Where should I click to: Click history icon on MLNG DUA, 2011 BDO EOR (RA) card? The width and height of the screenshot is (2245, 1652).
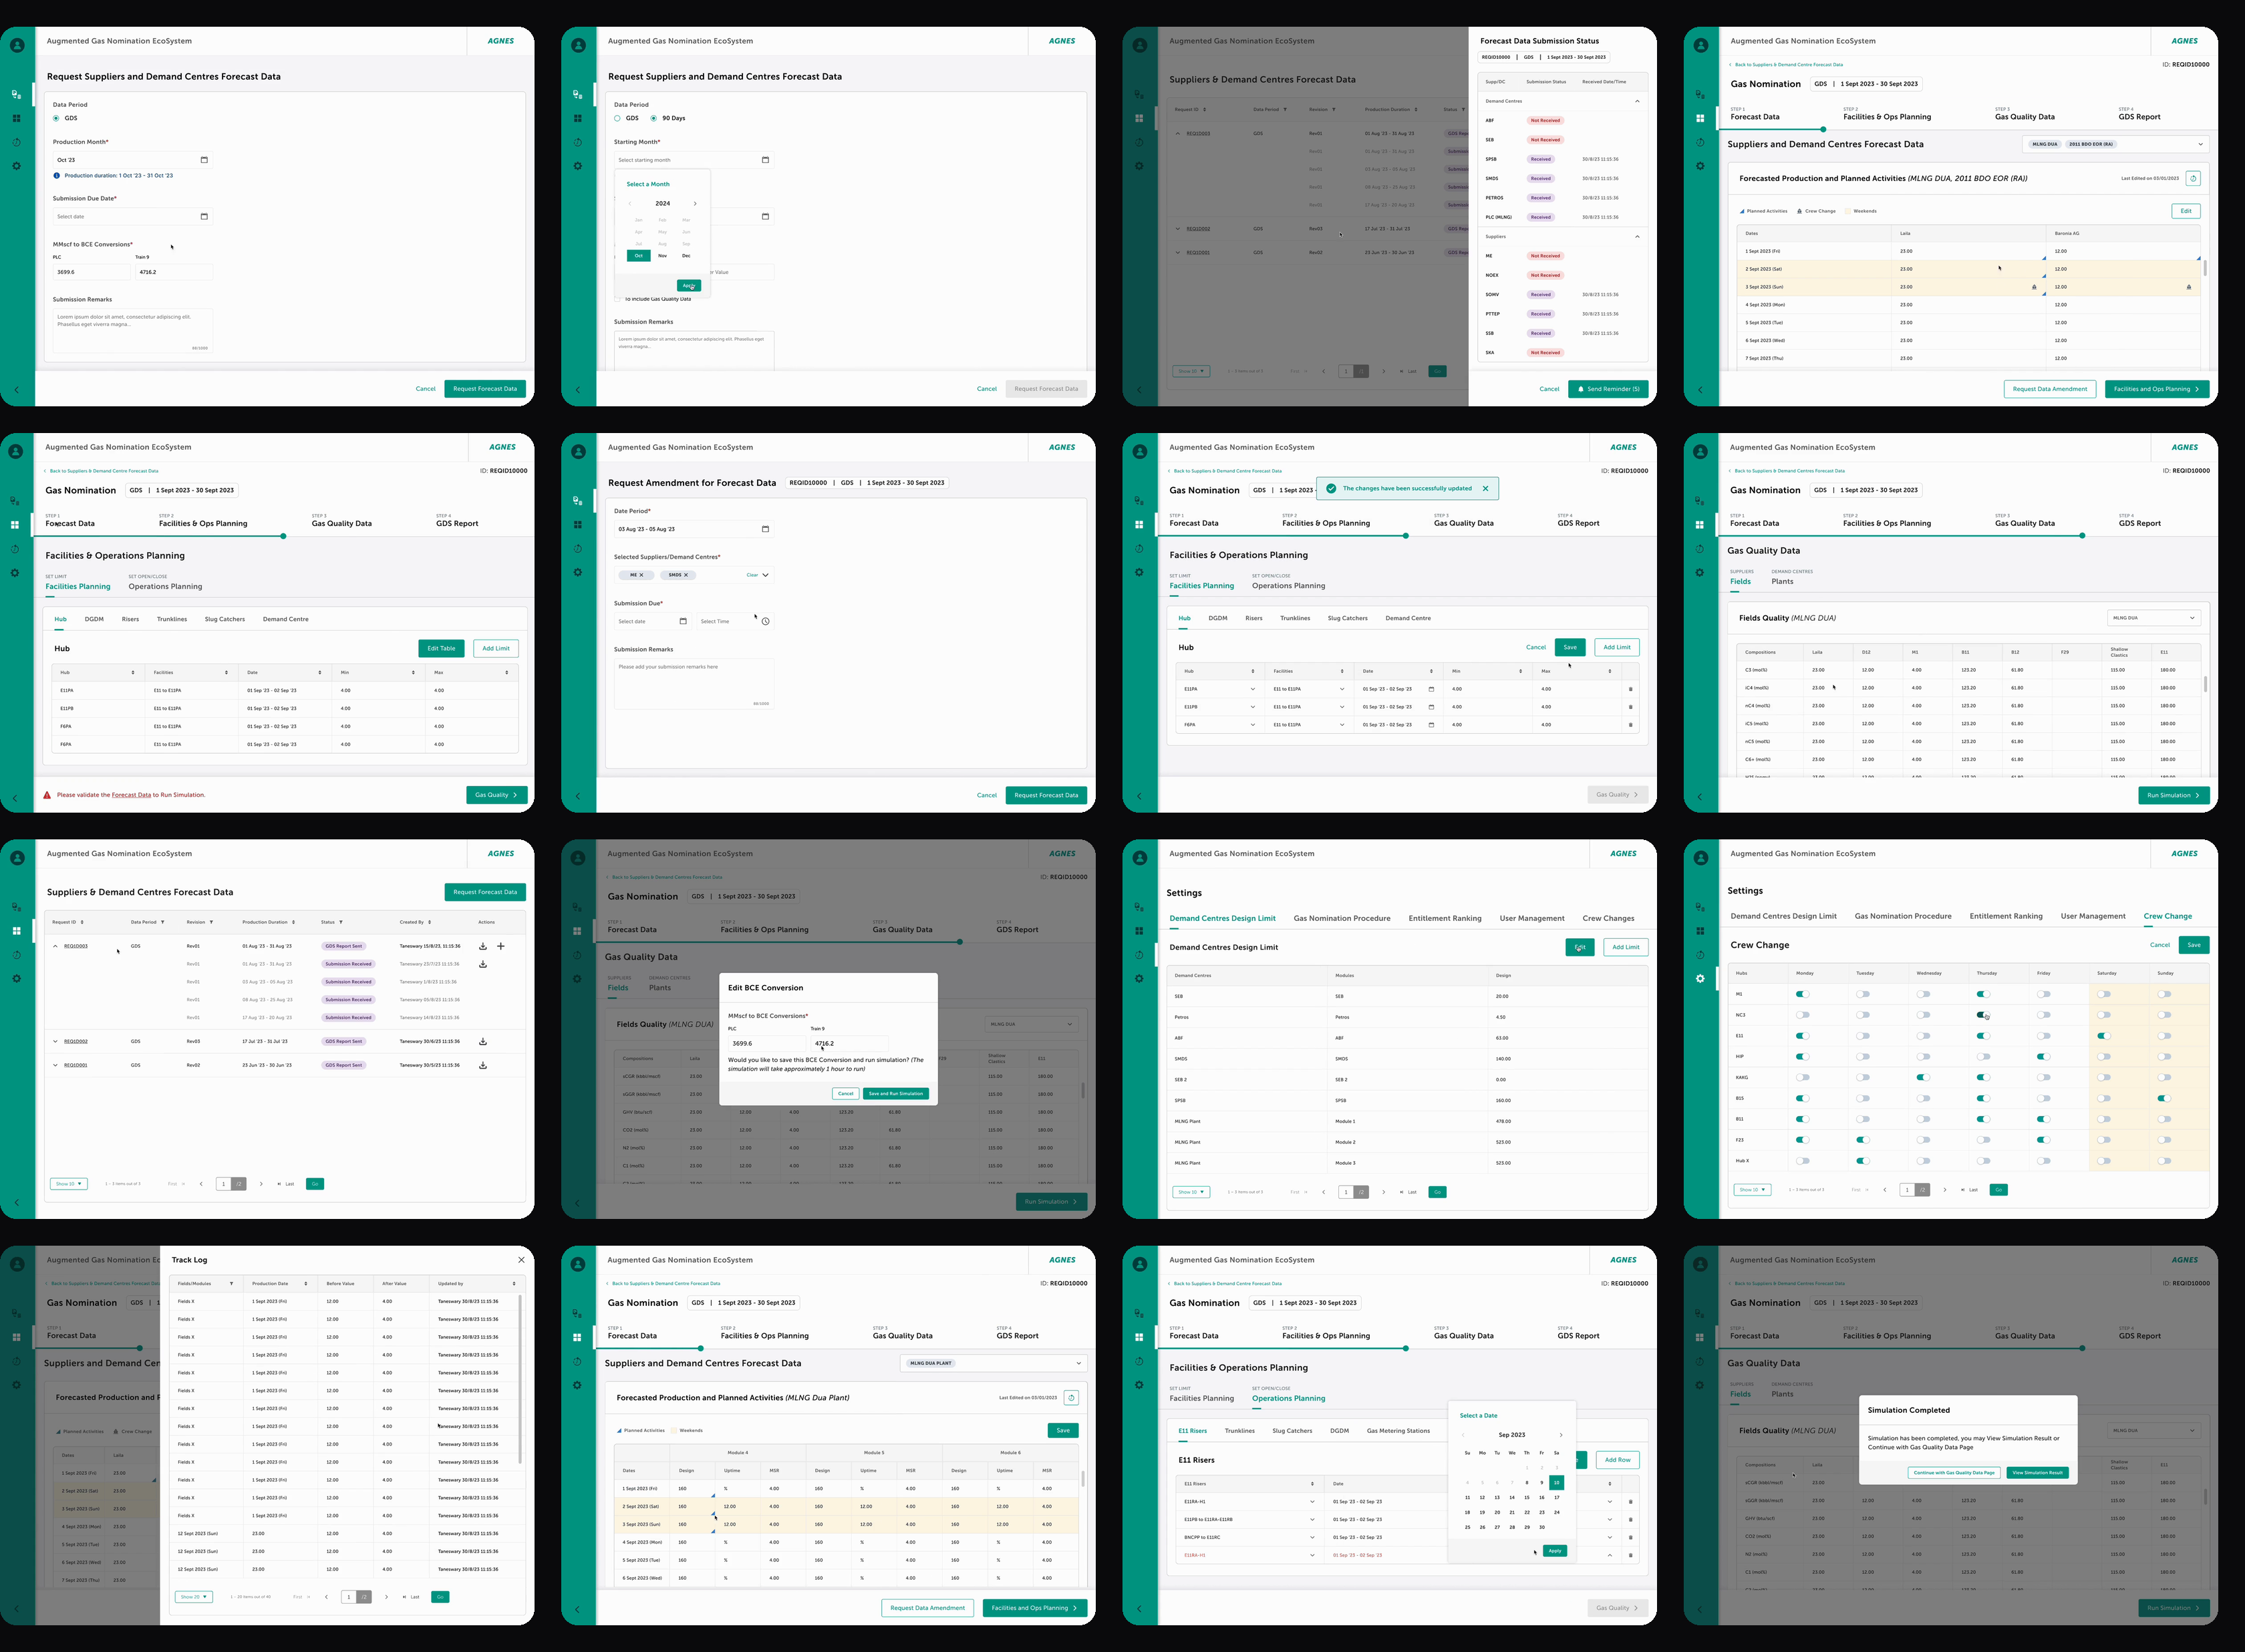click(2193, 179)
